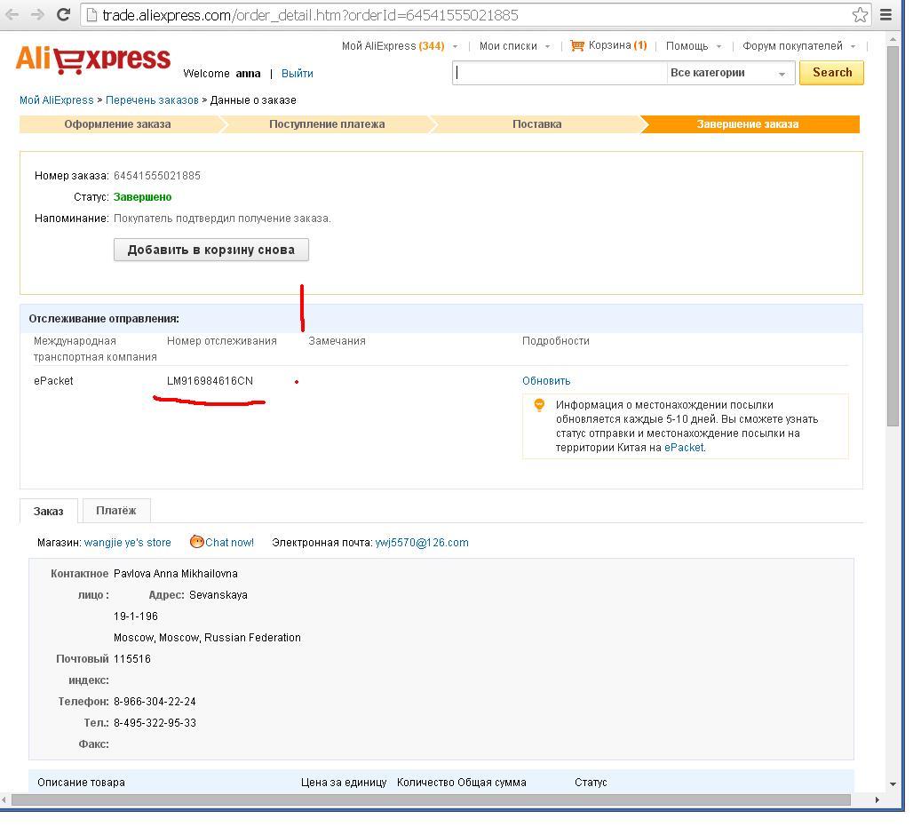The width and height of the screenshot is (913, 827).
Task: Click the lightbulb tip icon
Action: tap(539, 404)
